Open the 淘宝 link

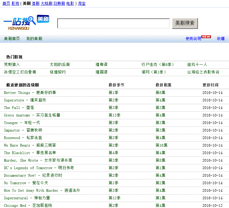coord(82,3)
